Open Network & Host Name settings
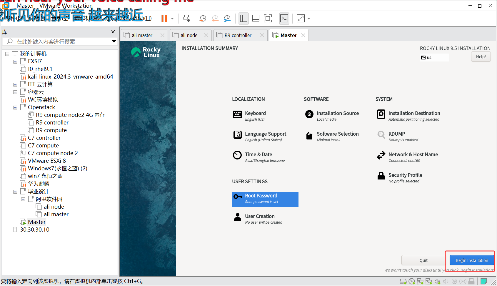Viewport: 497px width, 286px height. coord(407,157)
